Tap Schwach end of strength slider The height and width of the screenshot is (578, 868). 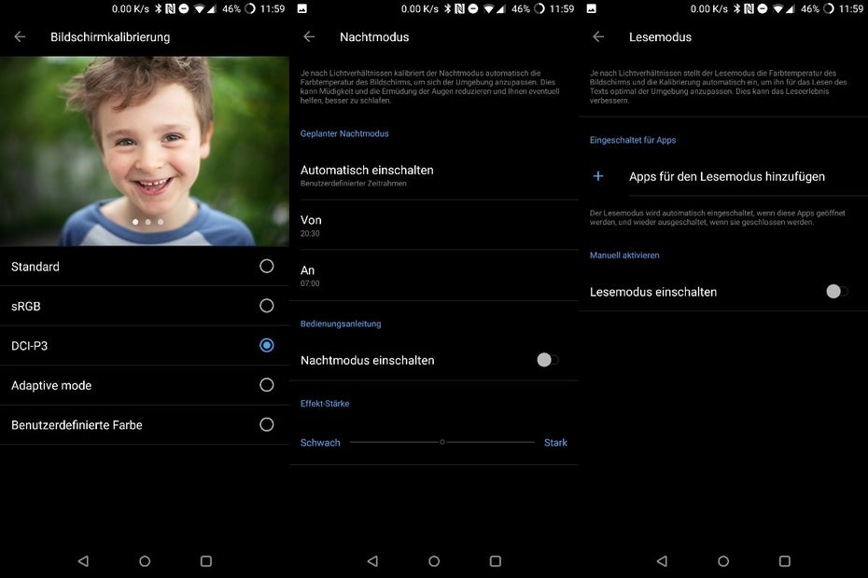coord(320,443)
